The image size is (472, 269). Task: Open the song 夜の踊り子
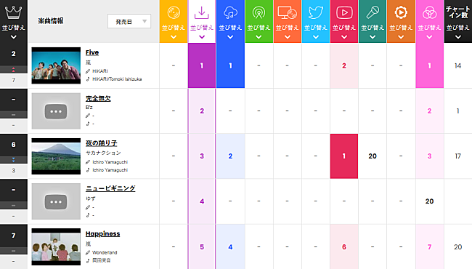pos(102,143)
